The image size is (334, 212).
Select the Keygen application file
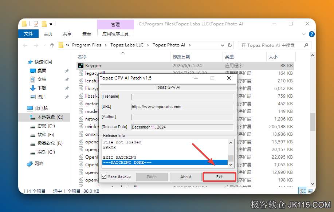click(185, 66)
